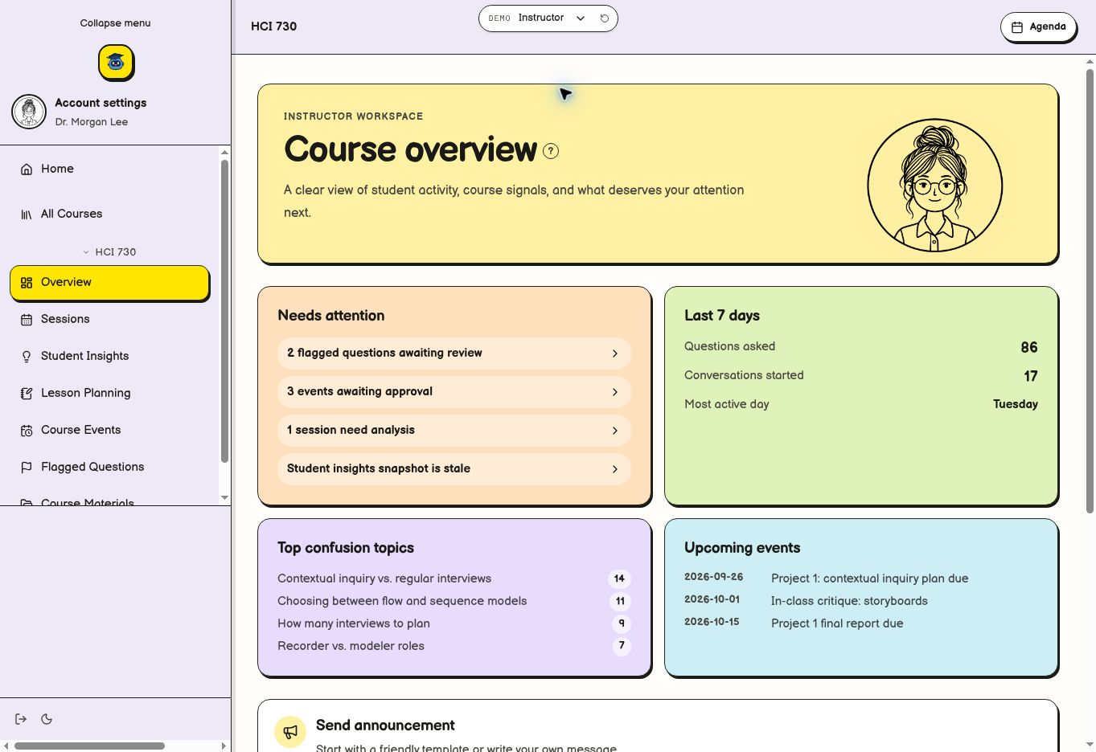Select Lesson Planning menu item

(x=109, y=393)
